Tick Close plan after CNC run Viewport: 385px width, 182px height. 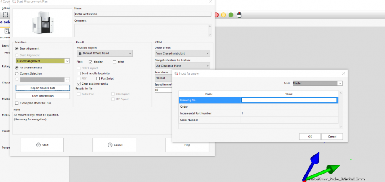click(17, 103)
